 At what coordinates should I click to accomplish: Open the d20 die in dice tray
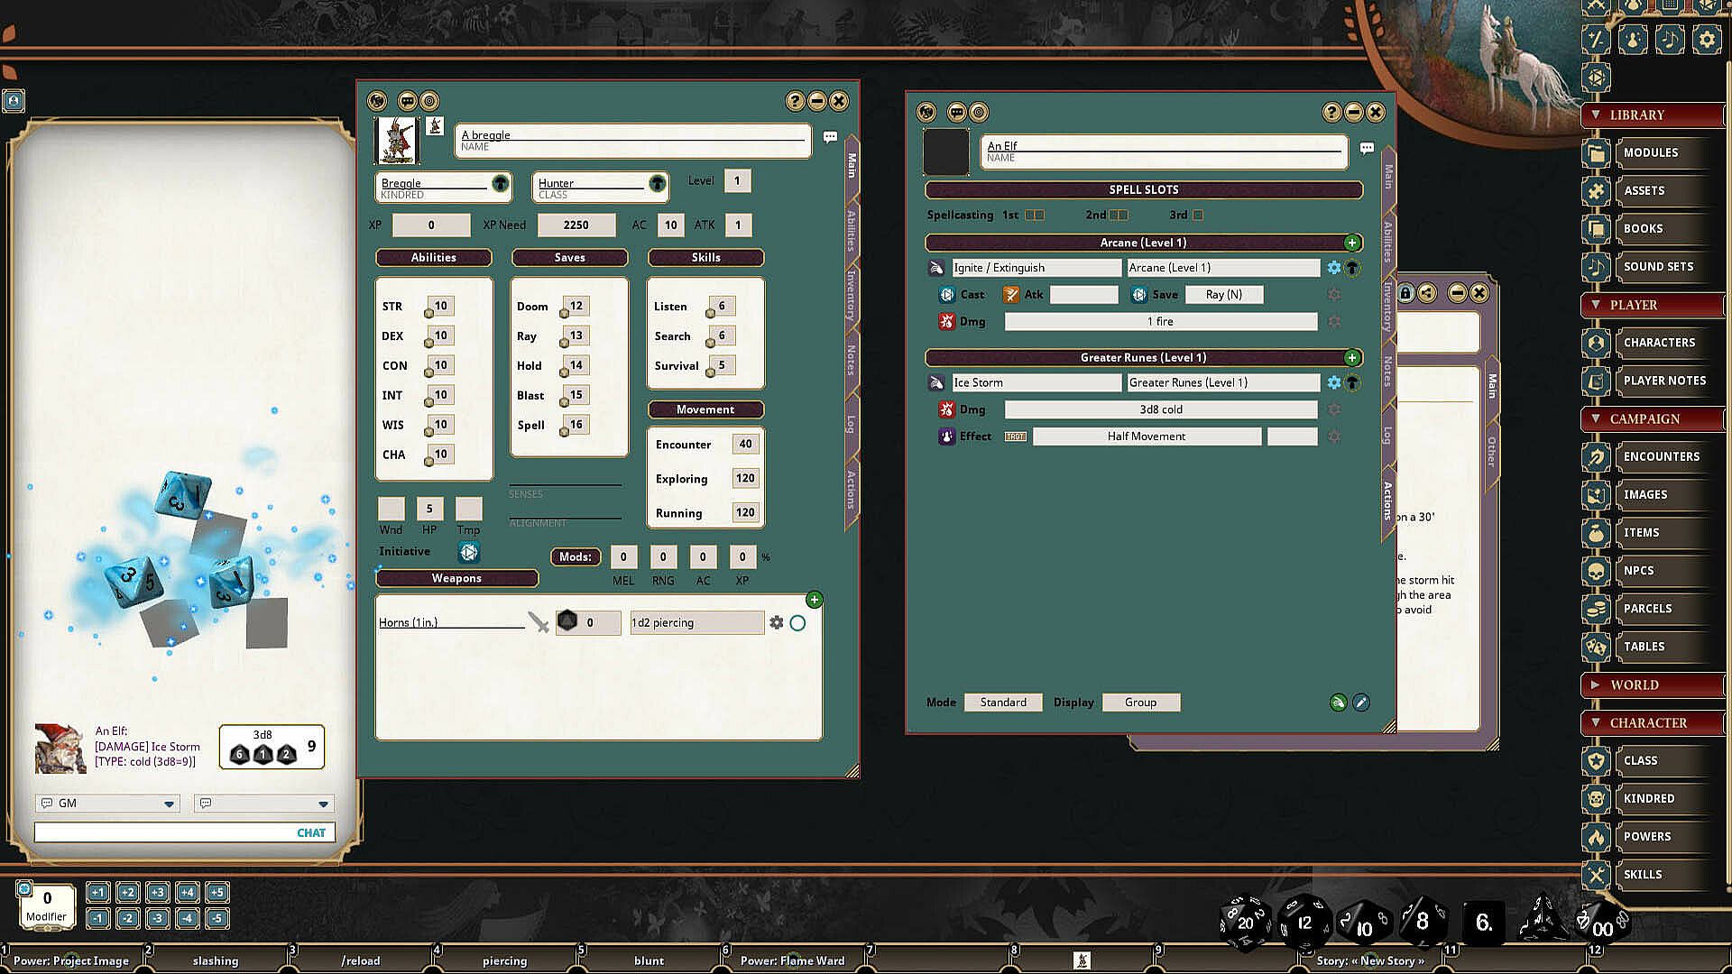click(x=1245, y=923)
